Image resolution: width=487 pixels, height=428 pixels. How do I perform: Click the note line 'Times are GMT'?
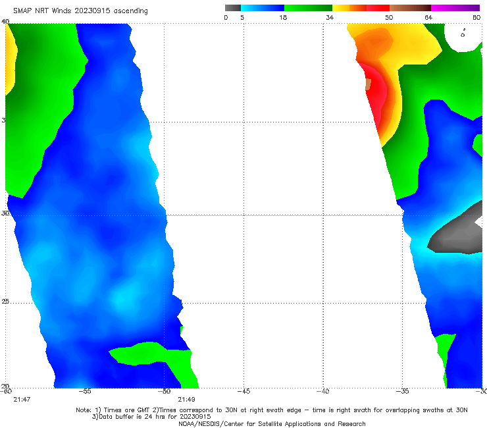[x=127, y=410]
